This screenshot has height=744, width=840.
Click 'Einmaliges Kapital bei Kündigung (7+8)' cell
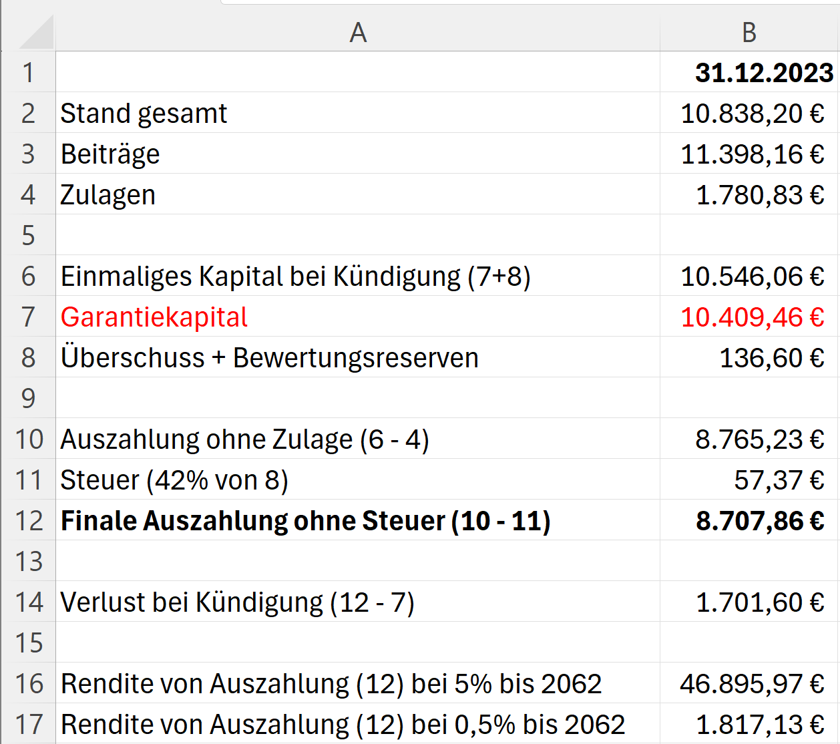295,276
